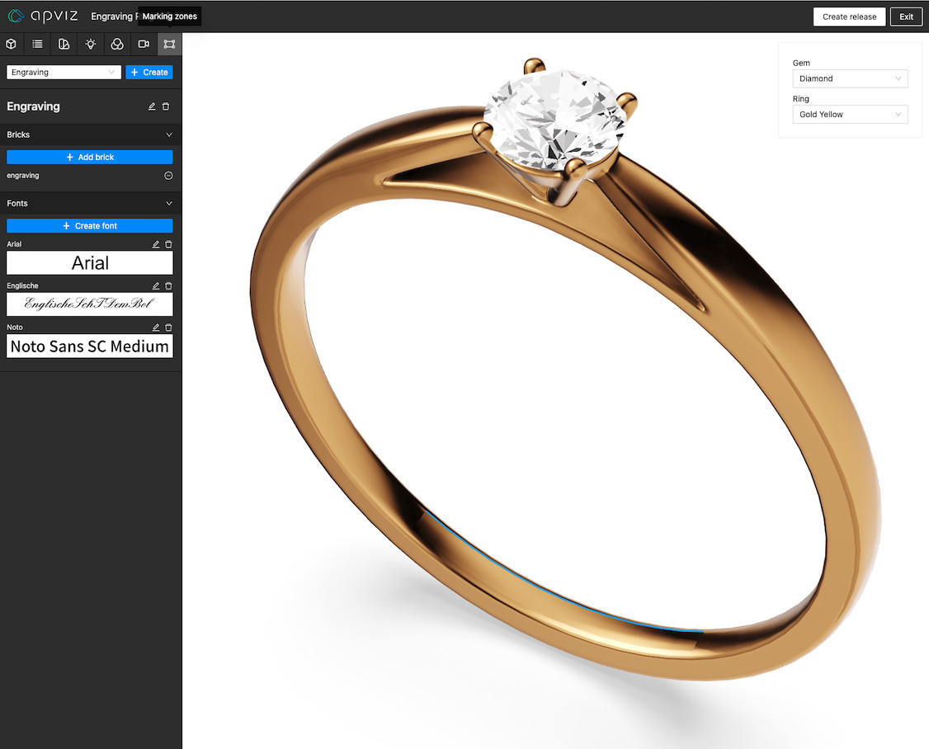Select the materials palette tool
The height and width of the screenshot is (749, 929).
pos(64,44)
